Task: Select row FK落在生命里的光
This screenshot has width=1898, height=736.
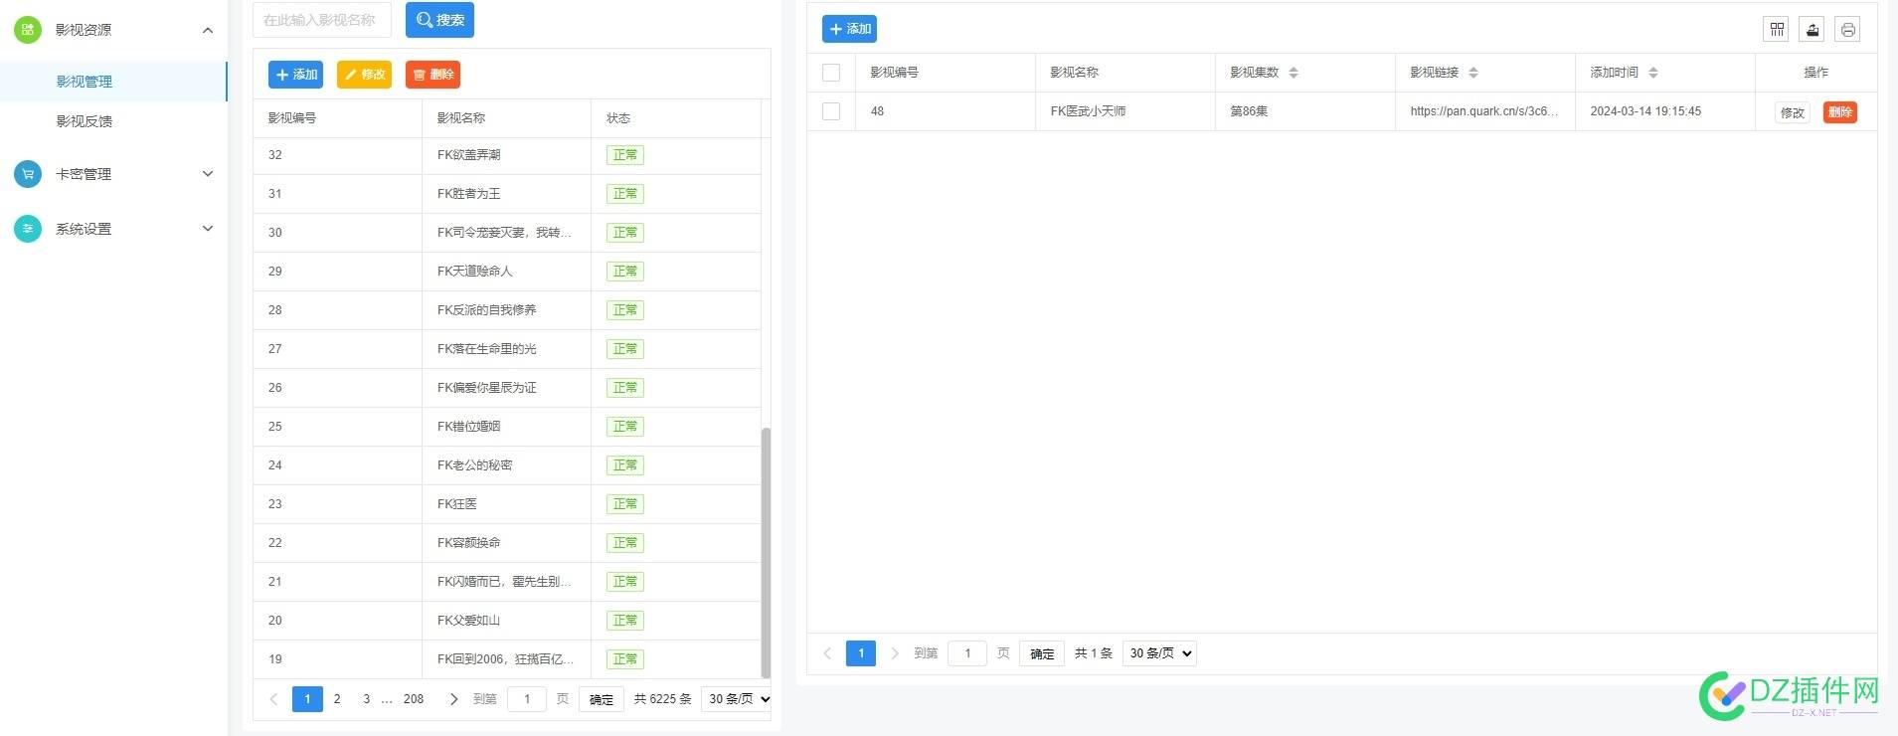Action: [x=507, y=349]
